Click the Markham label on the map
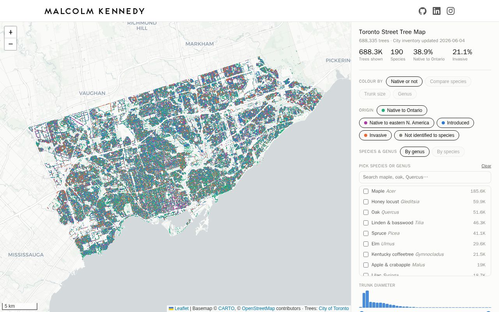The height and width of the screenshot is (312, 499). (200, 44)
